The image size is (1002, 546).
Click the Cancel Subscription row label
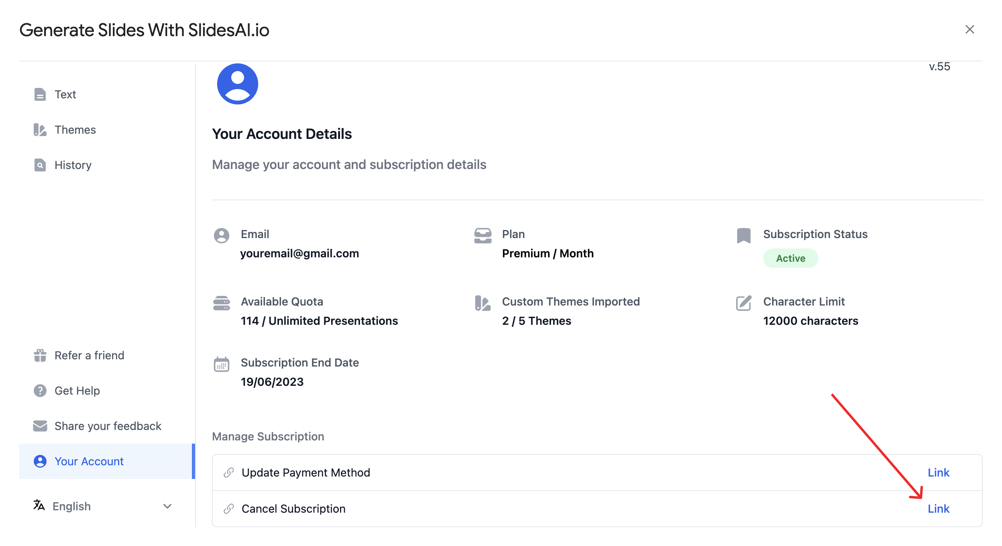click(293, 509)
